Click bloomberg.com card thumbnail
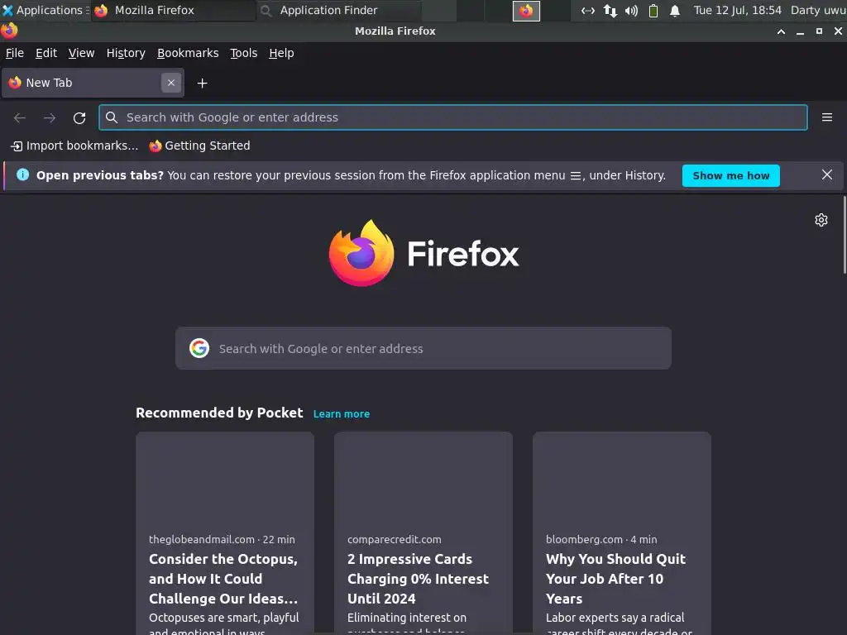This screenshot has height=635, width=847. (x=622, y=477)
